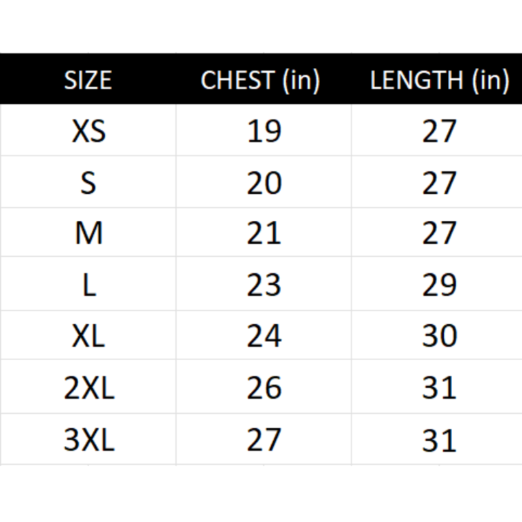The height and width of the screenshot is (522, 522).
Task: Select the 3XL size cell
Action: click(88, 440)
